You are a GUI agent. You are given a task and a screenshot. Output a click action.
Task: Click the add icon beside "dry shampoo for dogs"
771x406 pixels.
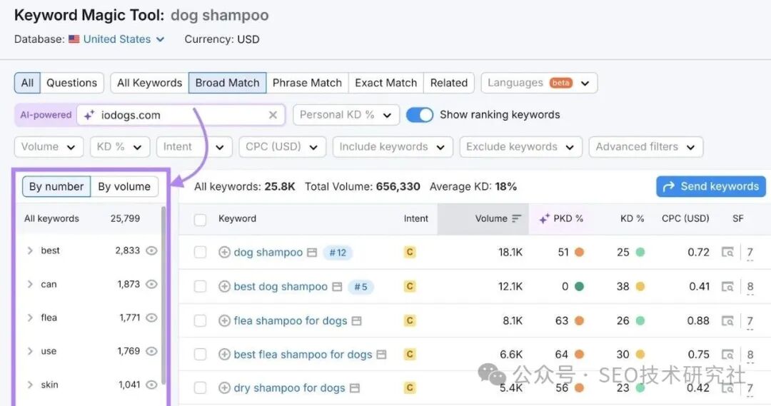224,389
